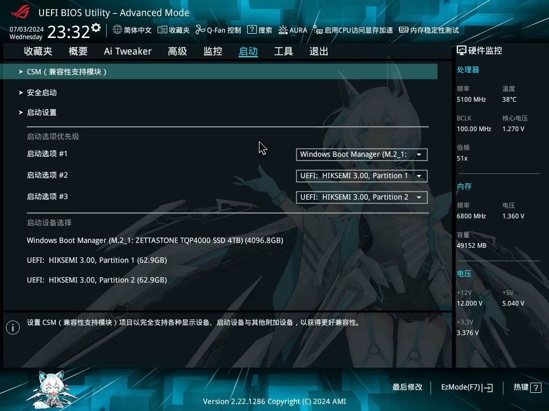The image size is (549, 411).
Task: Click 启动选项 #2 label
Action: (x=47, y=175)
